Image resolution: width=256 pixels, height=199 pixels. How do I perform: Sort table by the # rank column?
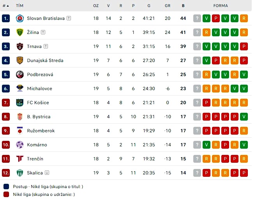point(6,6)
